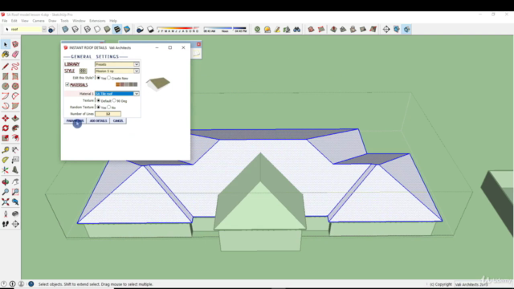Click the Number of Lines field
The image size is (514, 289).
[x=108, y=114]
